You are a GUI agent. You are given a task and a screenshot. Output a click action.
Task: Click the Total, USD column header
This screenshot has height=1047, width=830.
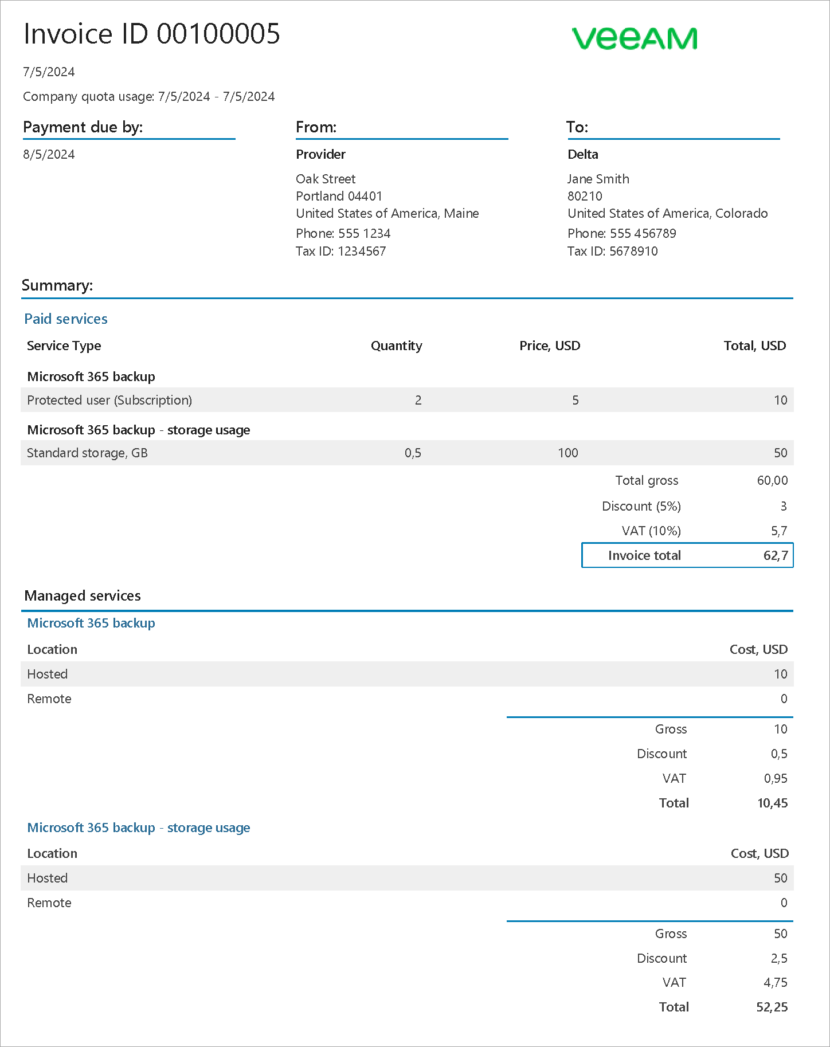tap(754, 346)
